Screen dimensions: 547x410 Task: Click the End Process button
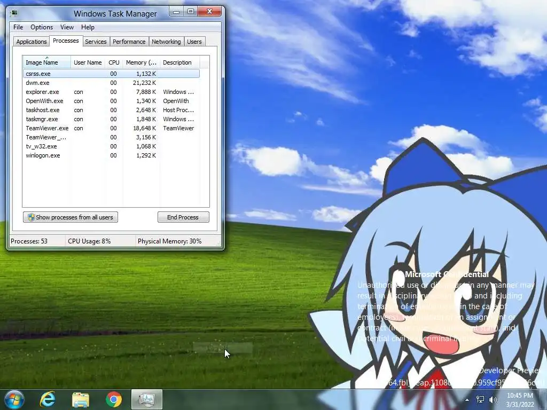[183, 217]
